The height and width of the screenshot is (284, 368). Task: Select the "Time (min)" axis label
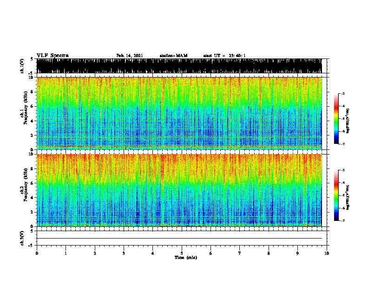tap(186, 258)
